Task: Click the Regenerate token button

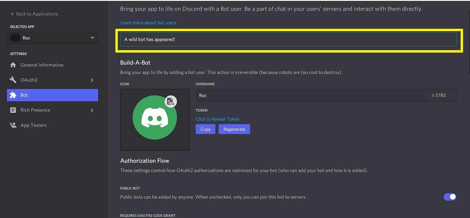Action: click(234, 129)
